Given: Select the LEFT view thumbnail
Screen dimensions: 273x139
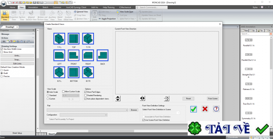Looking at the screenshot, I should click(59, 55).
